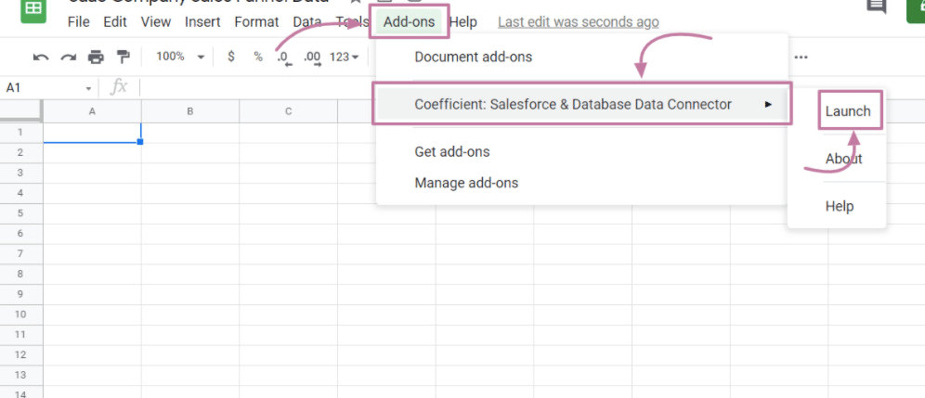Screen dimensions: 925x398
Task: Select row 1 header
Action: tap(20, 132)
